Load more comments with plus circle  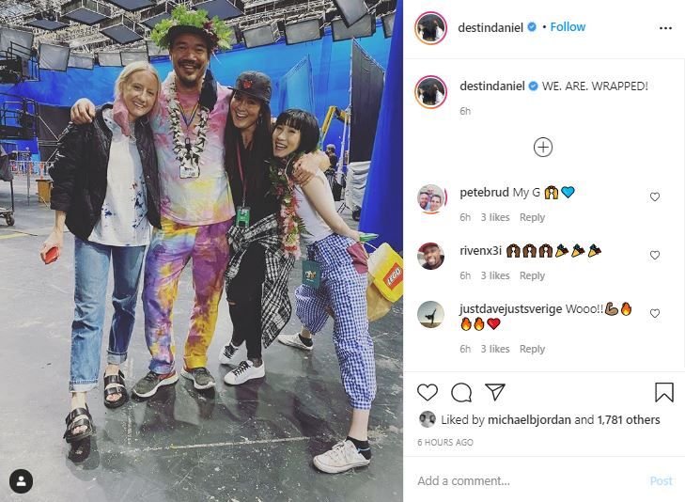pyautogui.click(x=543, y=148)
